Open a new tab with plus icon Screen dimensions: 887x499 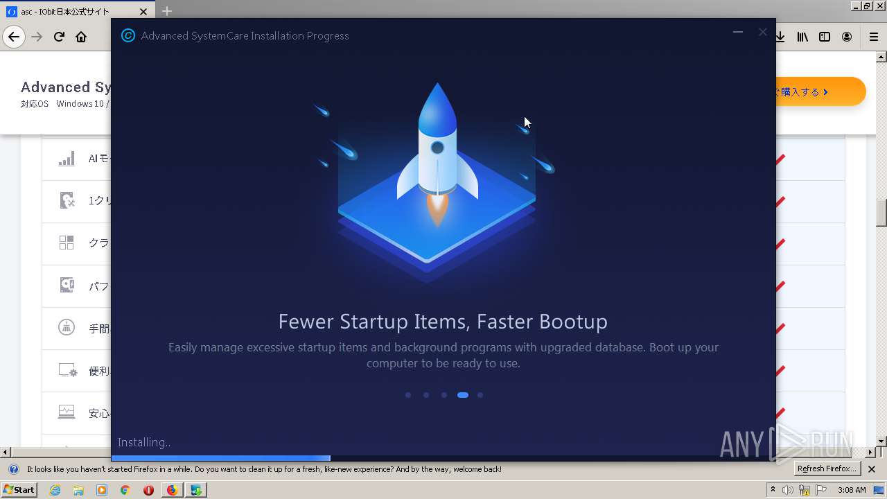pos(167,11)
